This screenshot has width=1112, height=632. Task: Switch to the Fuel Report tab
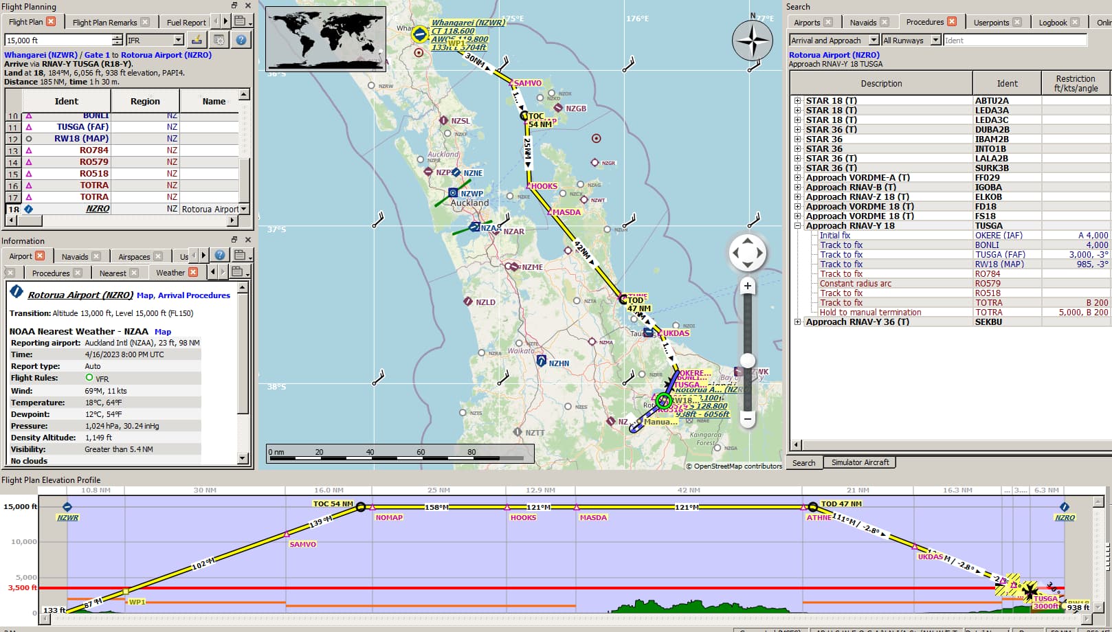tap(186, 22)
